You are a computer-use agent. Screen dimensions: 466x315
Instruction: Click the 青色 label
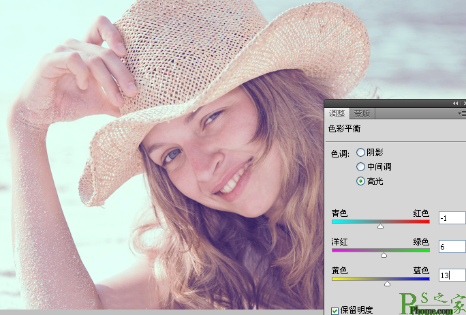340,213
